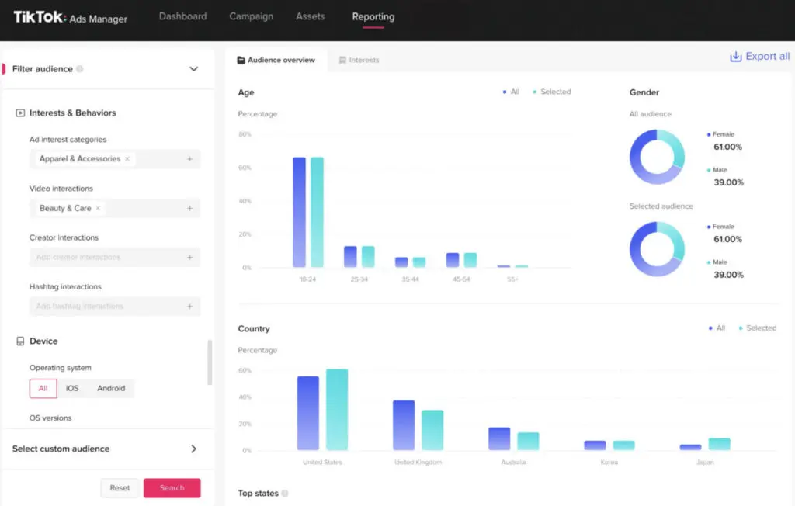This screenshot has width=795, height=506.
Task: Select the iOS operating system option
Action: pyautogui.click(x=72, y=388)
